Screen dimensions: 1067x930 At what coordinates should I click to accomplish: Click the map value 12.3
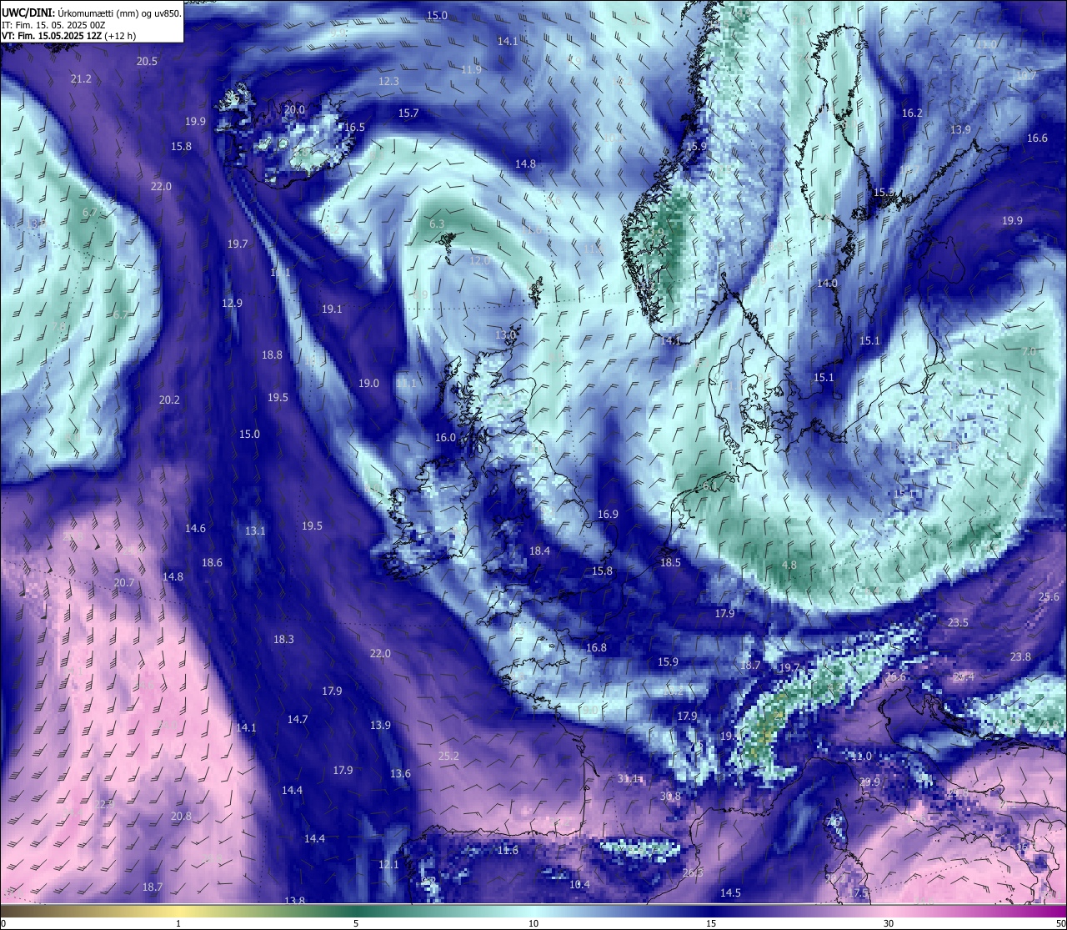(389, 81)
